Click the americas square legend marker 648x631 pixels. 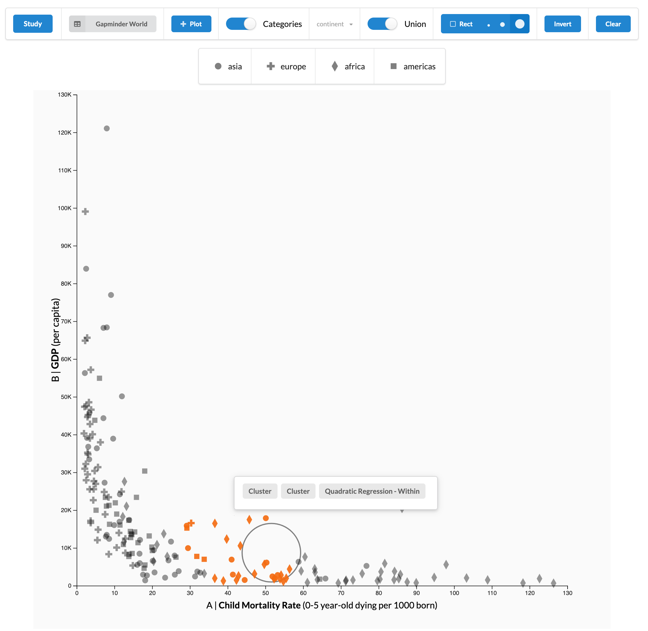click(x=394, y=66)
